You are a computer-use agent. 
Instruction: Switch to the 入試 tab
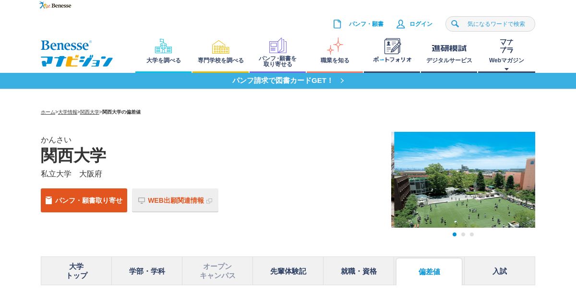click(x=500, y=271)
